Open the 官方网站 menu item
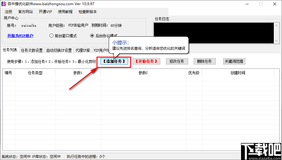 point(25,12)
